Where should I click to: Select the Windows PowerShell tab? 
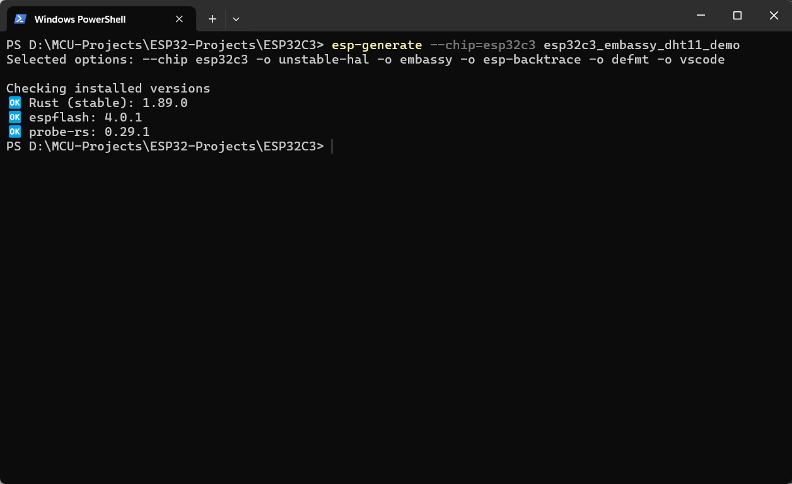tap(79, 19)
